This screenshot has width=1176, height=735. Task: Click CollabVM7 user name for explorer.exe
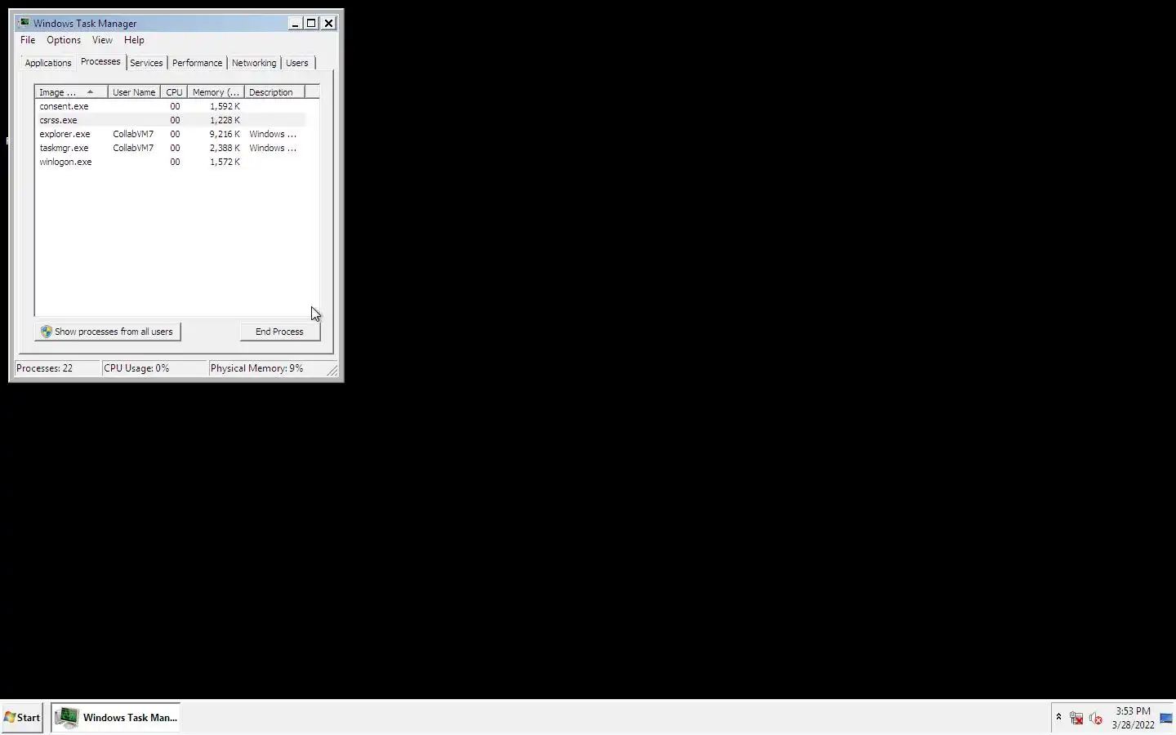tap(133, 134)
